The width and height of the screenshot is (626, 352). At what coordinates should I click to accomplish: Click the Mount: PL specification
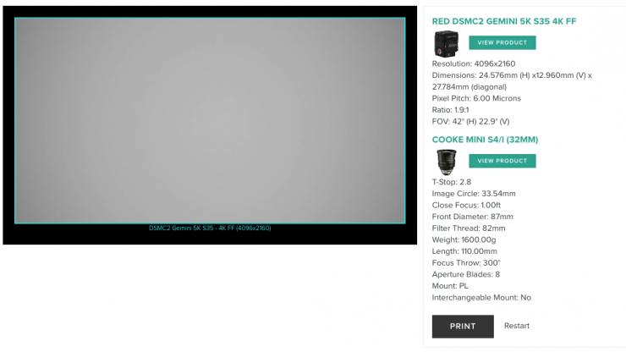[450, 286]
